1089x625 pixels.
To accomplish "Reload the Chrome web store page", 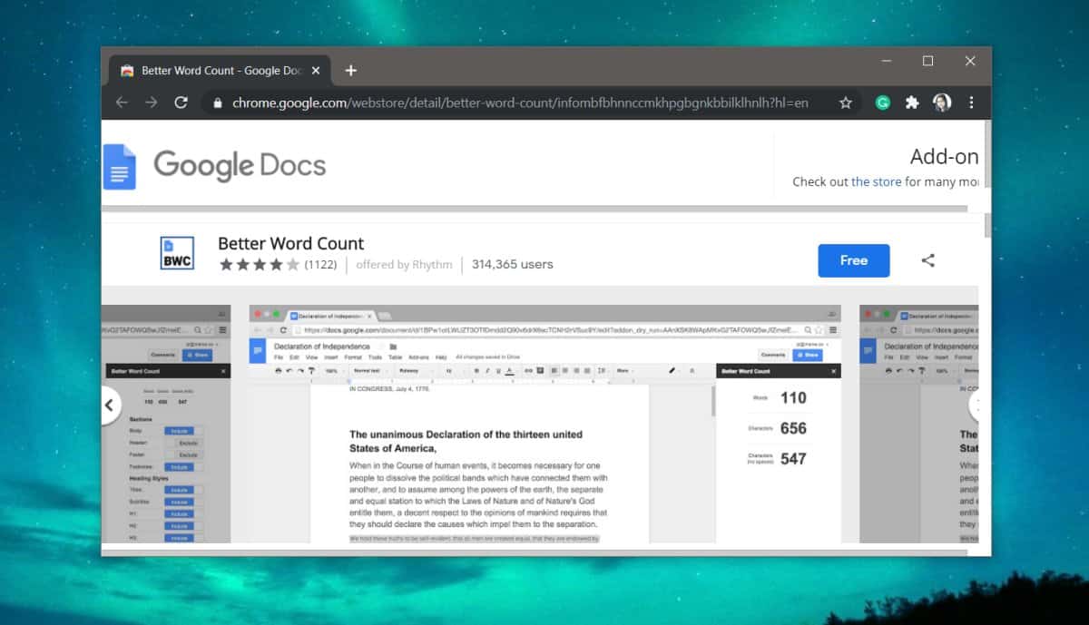I will [x=181, y=103].
